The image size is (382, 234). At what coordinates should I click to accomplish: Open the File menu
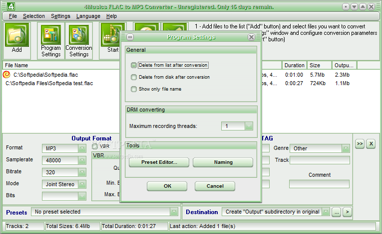(x=12, y=16)
